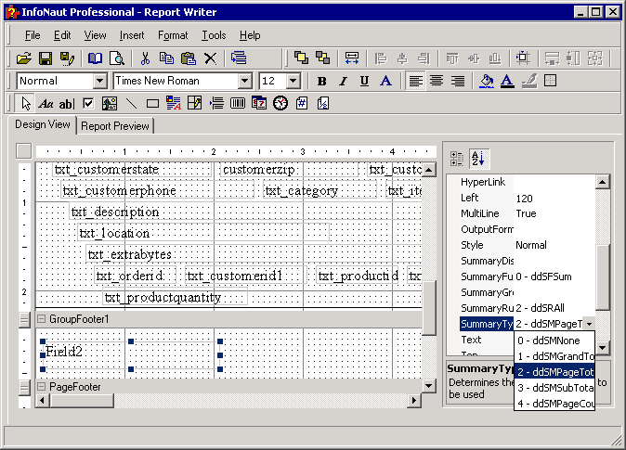Open the Times New Roman font dropdown

[x=244, y=81]
